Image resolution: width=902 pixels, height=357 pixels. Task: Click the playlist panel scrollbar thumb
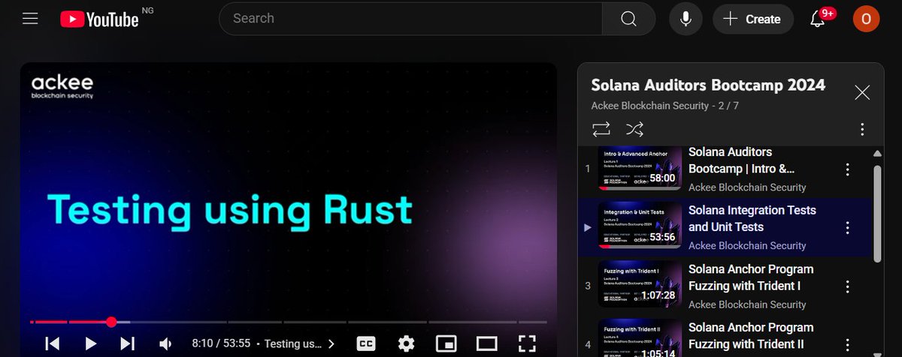(x=877, y=214)
